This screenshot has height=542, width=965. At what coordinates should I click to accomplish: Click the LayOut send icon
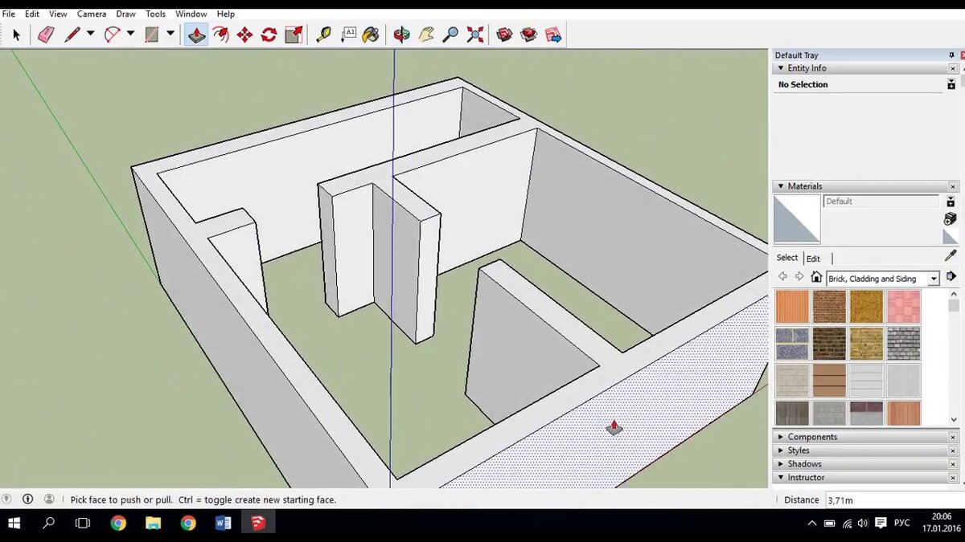[553, 35]
